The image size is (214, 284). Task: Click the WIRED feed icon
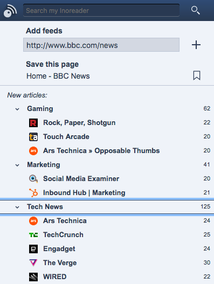click(x=33, y=277)
